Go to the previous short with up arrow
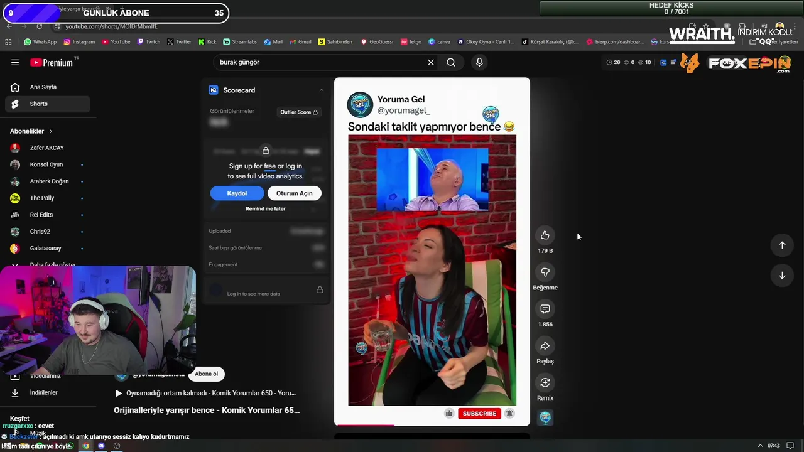 point(782,245)
